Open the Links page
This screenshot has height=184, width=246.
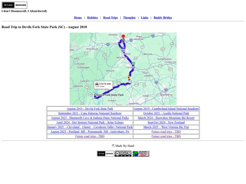click(144, 18)
